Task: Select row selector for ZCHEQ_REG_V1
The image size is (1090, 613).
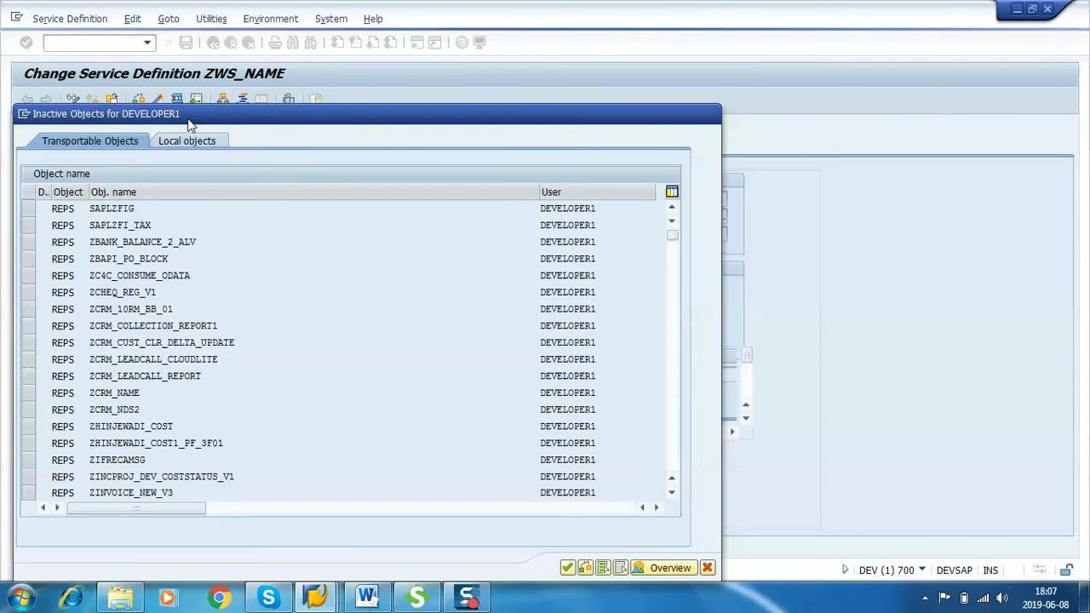Action: 29,292
